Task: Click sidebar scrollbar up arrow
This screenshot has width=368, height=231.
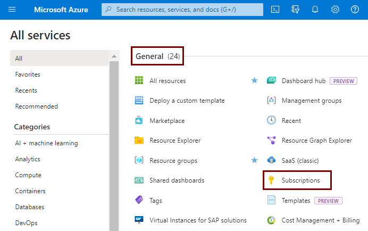Action: tap(114, 56)
